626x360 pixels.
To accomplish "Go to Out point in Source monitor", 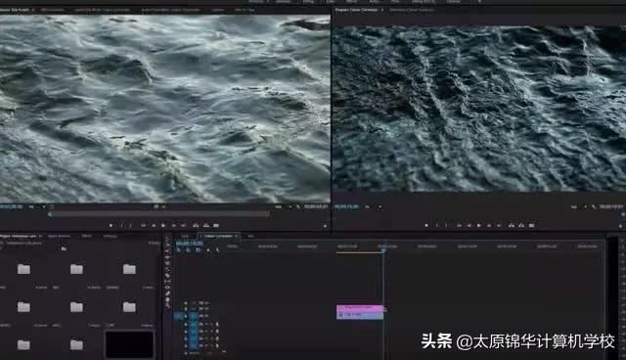I will coord(184,226).
